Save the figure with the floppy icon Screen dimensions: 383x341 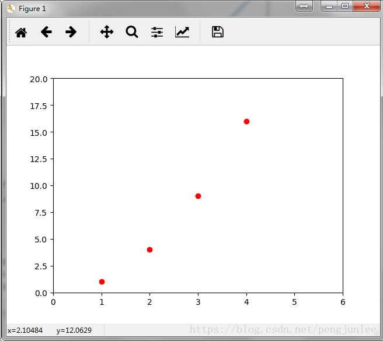click(x=218, y=32)
